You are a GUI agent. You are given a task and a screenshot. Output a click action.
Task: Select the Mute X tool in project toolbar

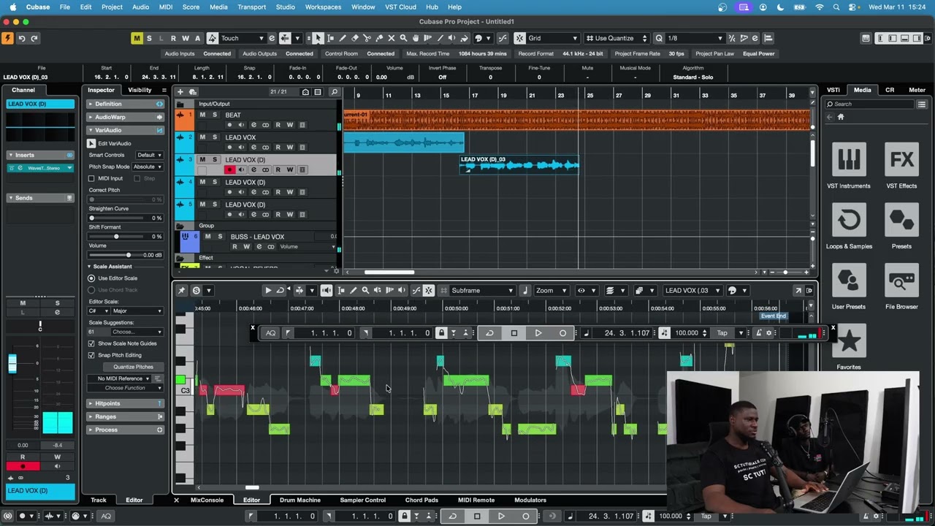click(392, 38)
